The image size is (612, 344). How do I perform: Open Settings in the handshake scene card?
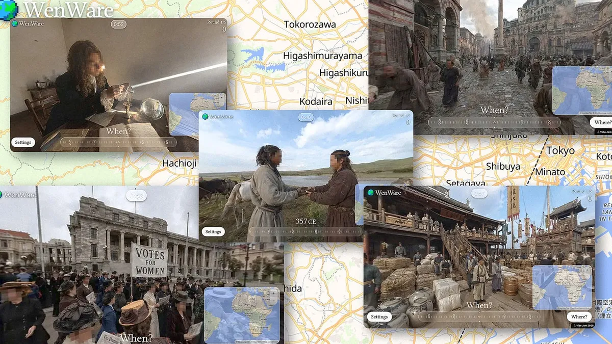point(213,232)
